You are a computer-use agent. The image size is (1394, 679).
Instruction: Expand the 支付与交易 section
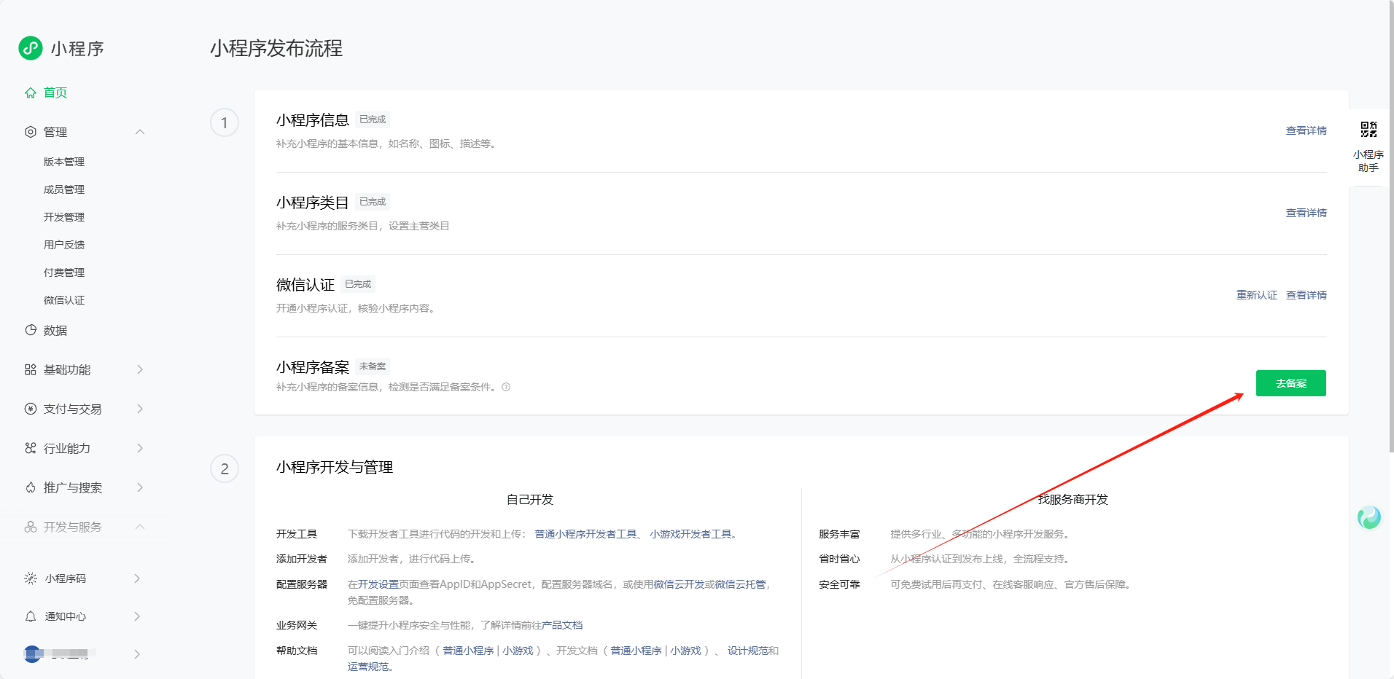[x=141, y=409]
